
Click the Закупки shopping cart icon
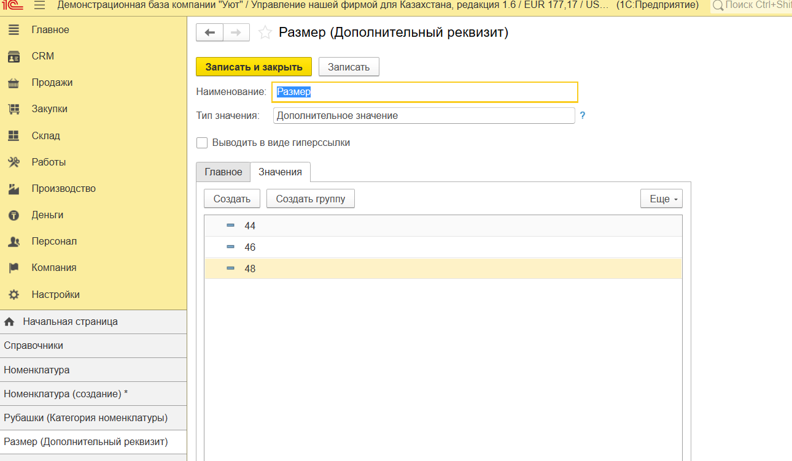click(x=14, y=109)
